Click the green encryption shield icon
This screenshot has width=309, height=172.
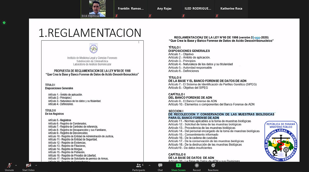click(4, 23)
